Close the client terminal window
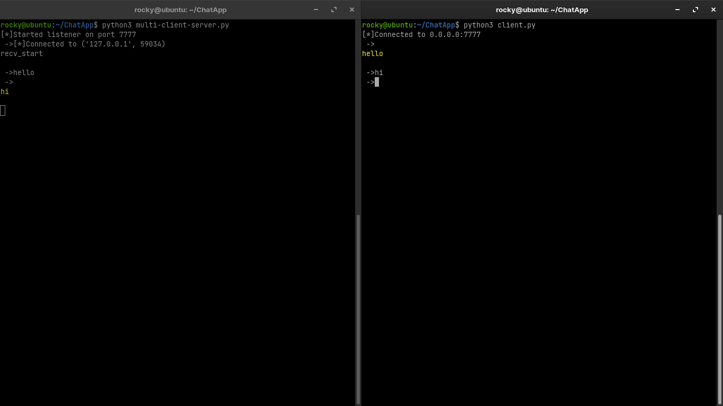The height and width of the screenshot is (406, 723). pyautogui.click(x=713, y=10)
